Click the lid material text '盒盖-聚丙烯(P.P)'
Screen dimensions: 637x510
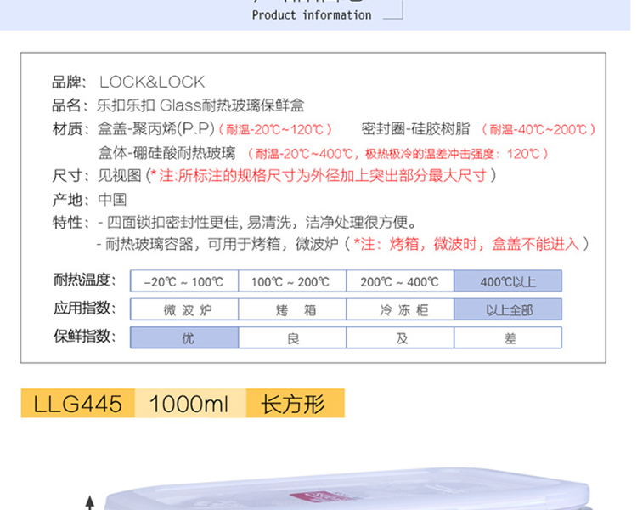tap(156, 129)
